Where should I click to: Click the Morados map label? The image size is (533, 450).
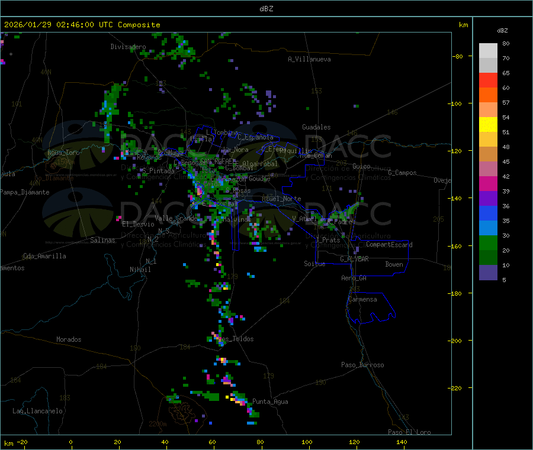click(x=69, y=339)
